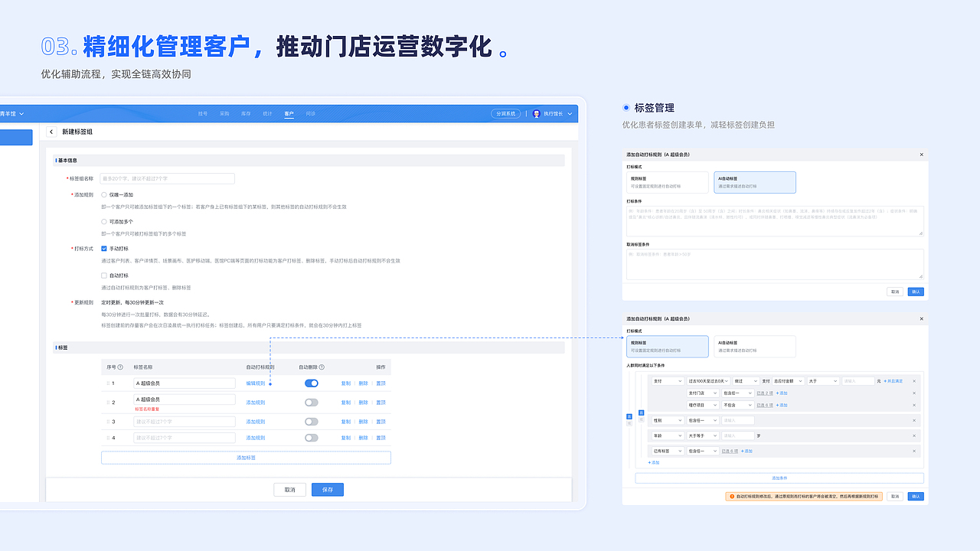
Task: Click the drag handle beside label row 1
Action: tap(107, 382)
